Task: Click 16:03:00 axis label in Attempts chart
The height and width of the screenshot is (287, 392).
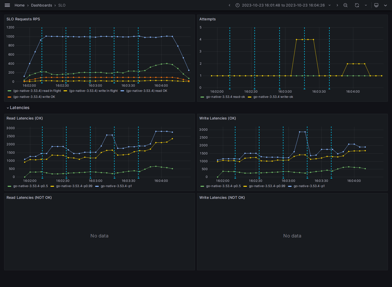Action: tap(285, 92)
